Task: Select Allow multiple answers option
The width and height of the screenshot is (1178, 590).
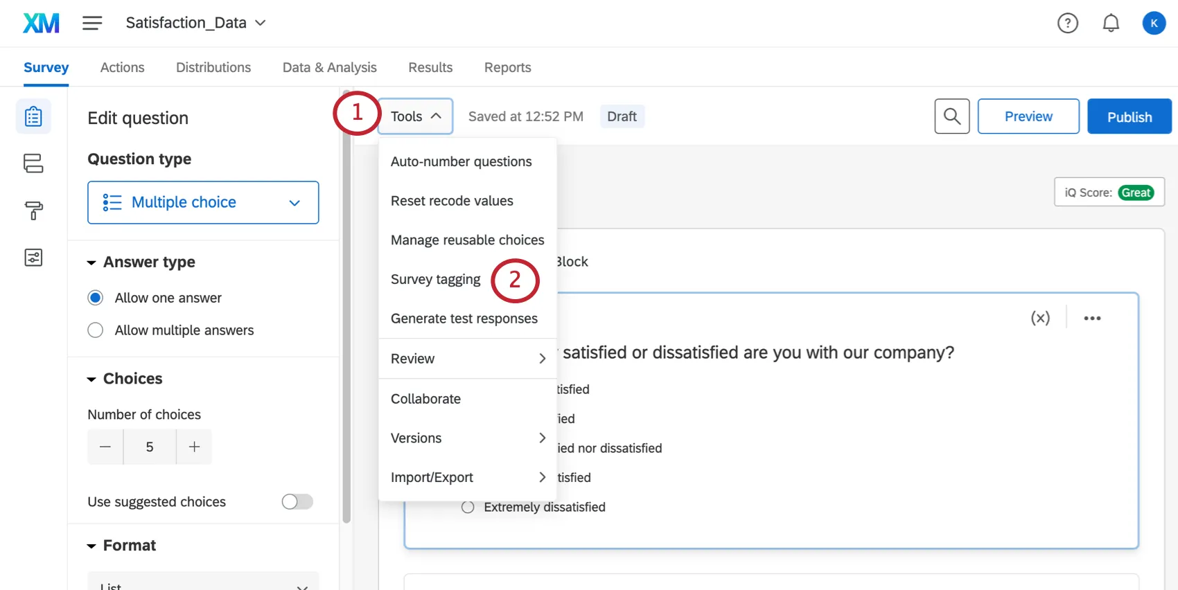Action: click(96, 330)
